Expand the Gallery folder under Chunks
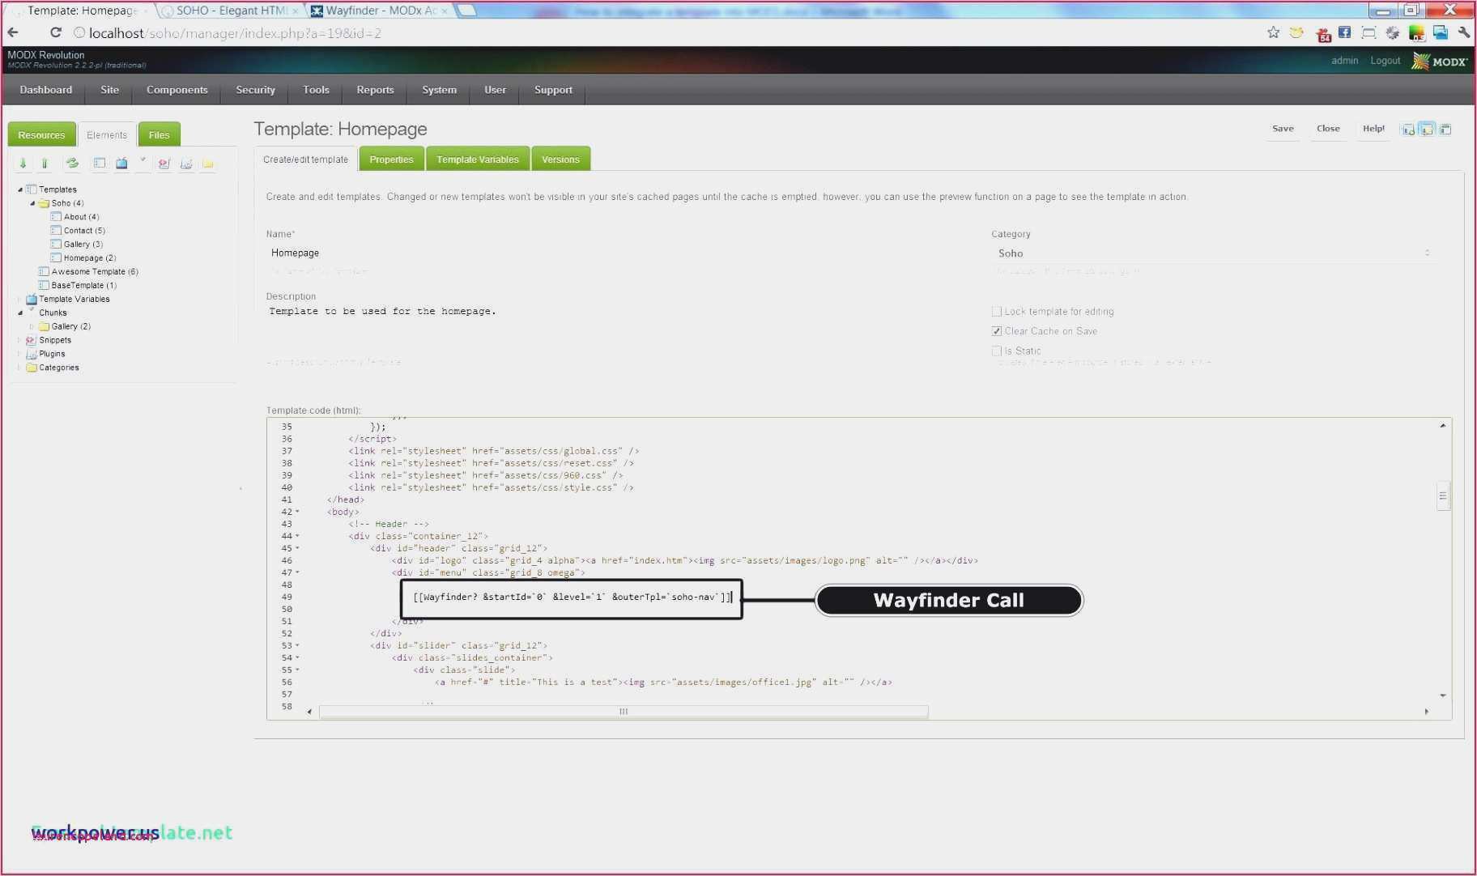Viewport: 1477px width, 876px height. click(x=32, y=326)
